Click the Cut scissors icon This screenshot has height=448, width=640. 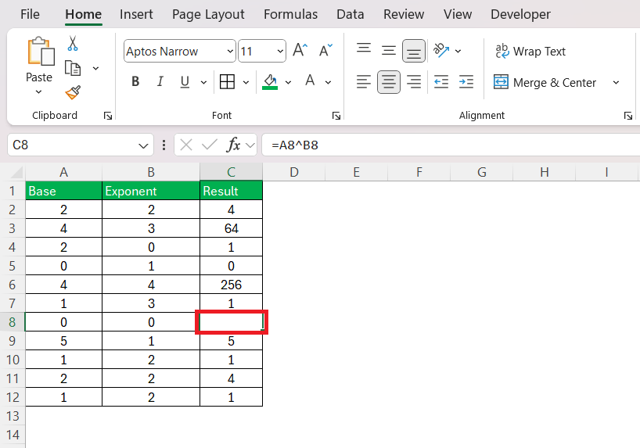point(73,43)
